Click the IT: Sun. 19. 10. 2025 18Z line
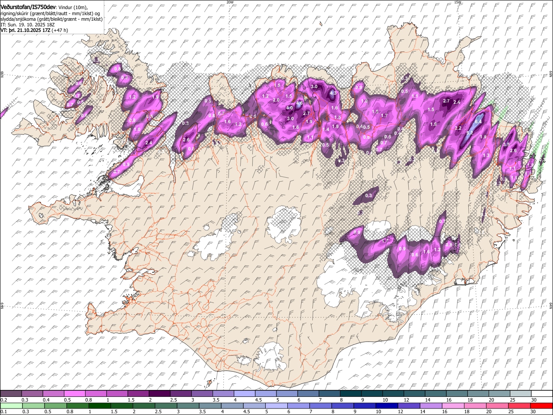Screen dimensions: 553x415 pyautogui.click(x=28, y=25)
